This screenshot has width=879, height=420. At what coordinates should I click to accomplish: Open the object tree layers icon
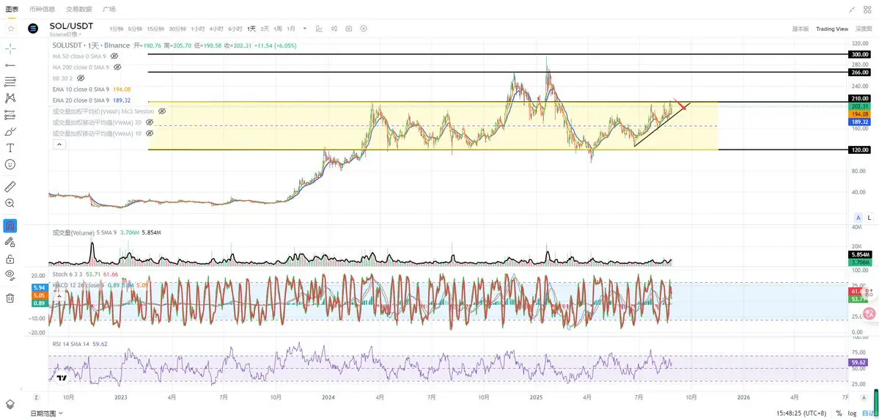pos(10,405)
